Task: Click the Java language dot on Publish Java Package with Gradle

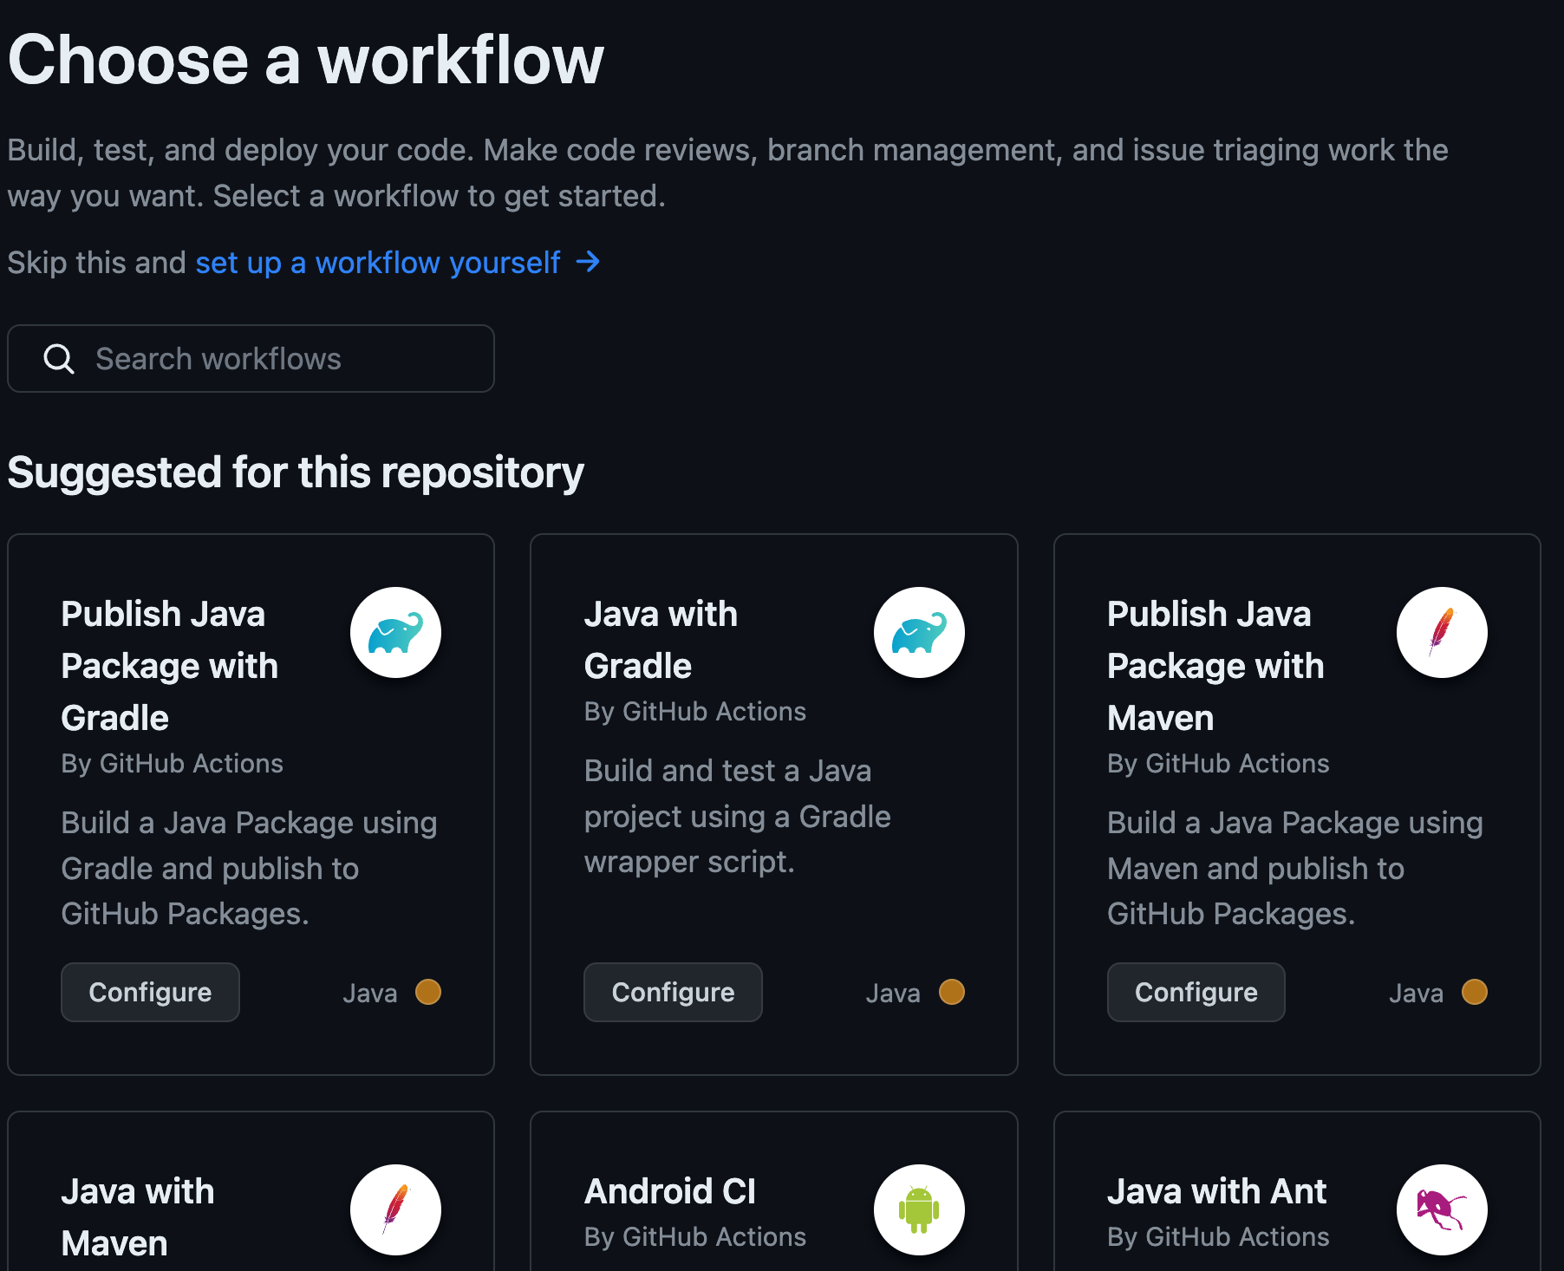Action: click(x=428, y=992)
